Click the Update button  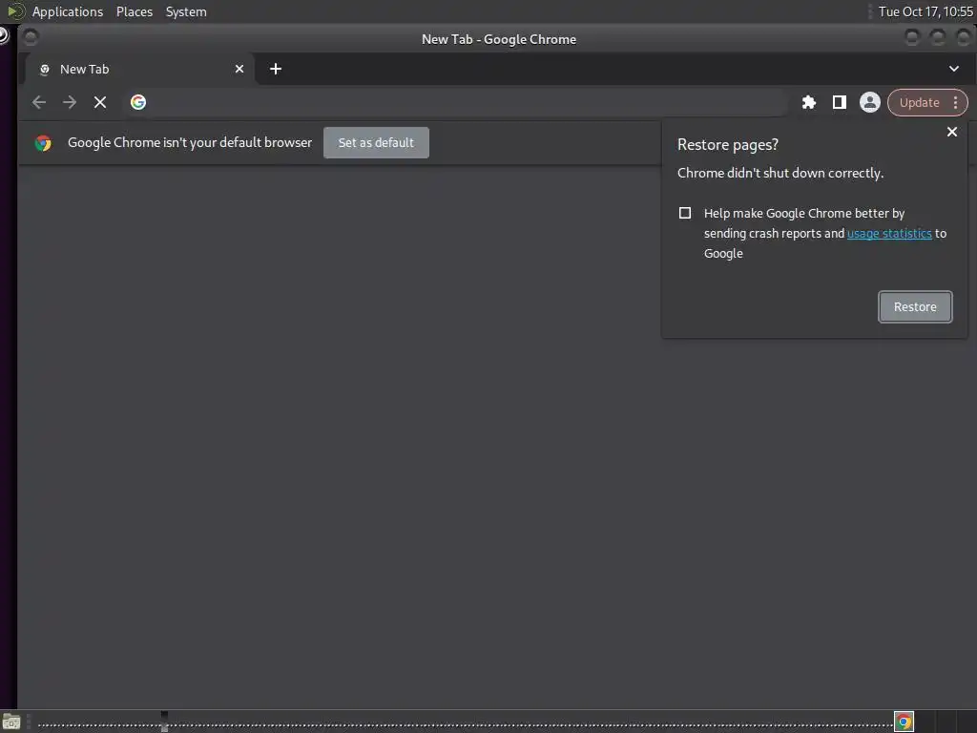(x=919, y=103)
